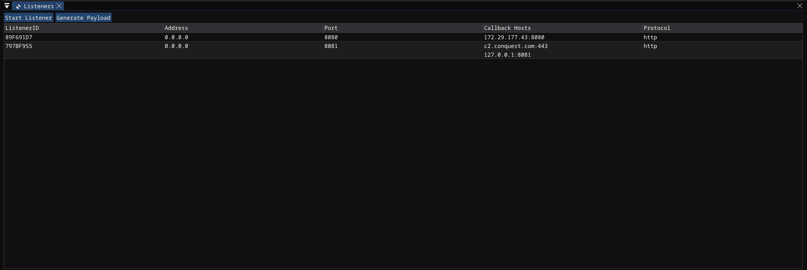Click the Address column header
Screen dimensions: 807x270
tap(176, 28)
